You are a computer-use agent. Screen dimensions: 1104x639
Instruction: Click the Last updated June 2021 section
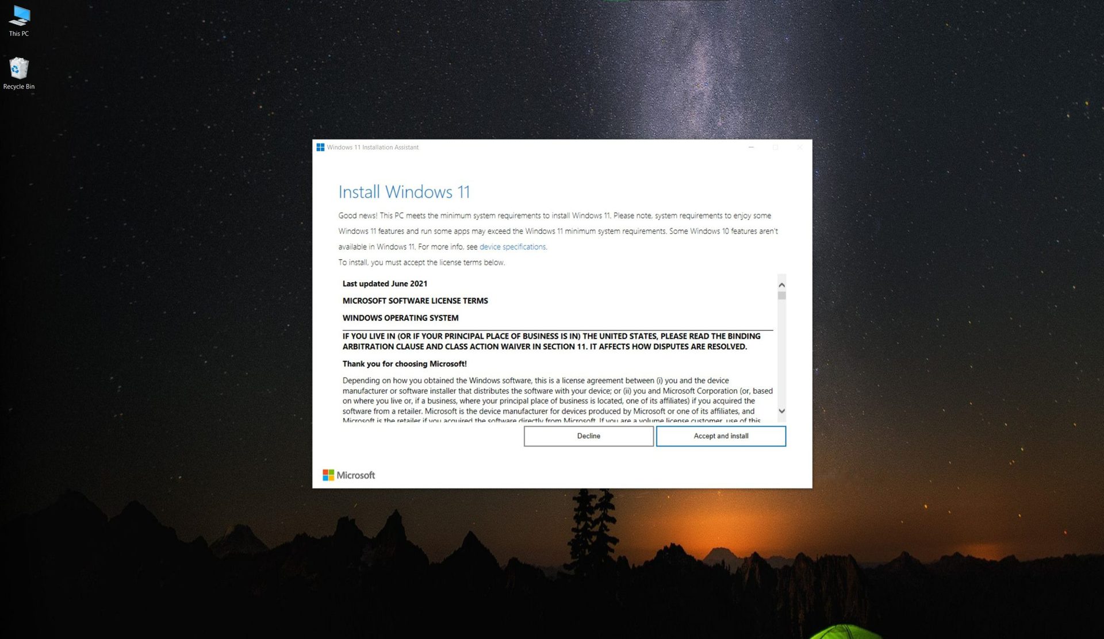click(385, 284)
